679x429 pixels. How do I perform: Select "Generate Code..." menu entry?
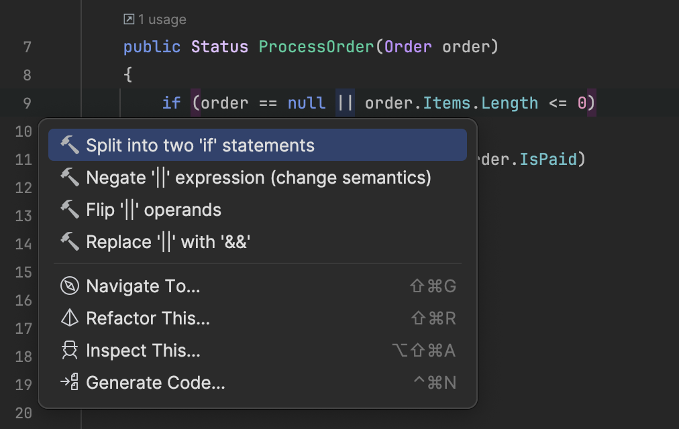pyautogui.click(x=156, y=383)
